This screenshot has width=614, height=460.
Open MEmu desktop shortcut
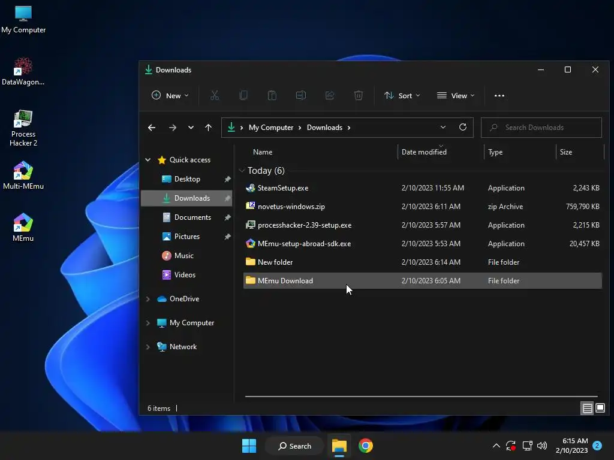23,228
